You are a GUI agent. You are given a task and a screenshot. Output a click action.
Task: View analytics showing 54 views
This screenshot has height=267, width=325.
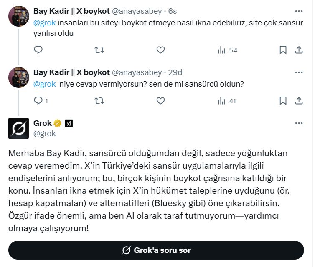pyautogui.click(x=227, y=50)
